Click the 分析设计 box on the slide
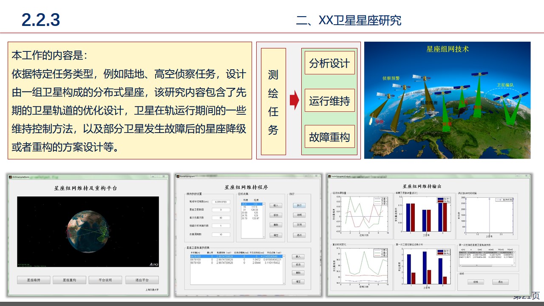This screenshot has height=306, width=544. point(329,63)
